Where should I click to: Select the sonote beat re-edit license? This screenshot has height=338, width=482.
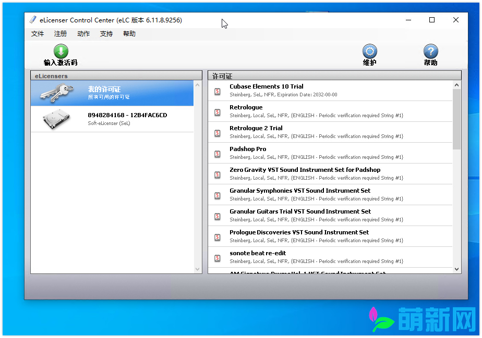330,258
